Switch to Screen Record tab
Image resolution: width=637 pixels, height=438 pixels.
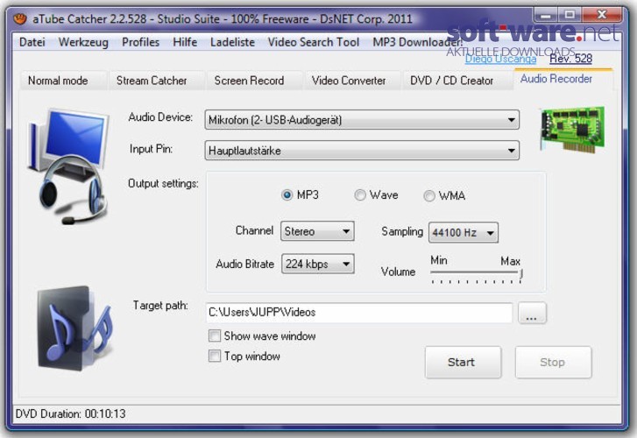[254, 80]
